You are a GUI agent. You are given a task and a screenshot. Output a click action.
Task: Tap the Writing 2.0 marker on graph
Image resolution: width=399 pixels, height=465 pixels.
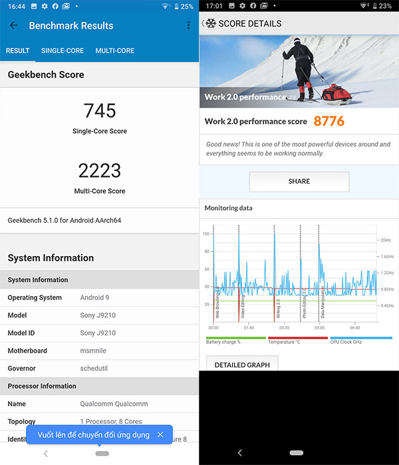[x=278, y=309]
